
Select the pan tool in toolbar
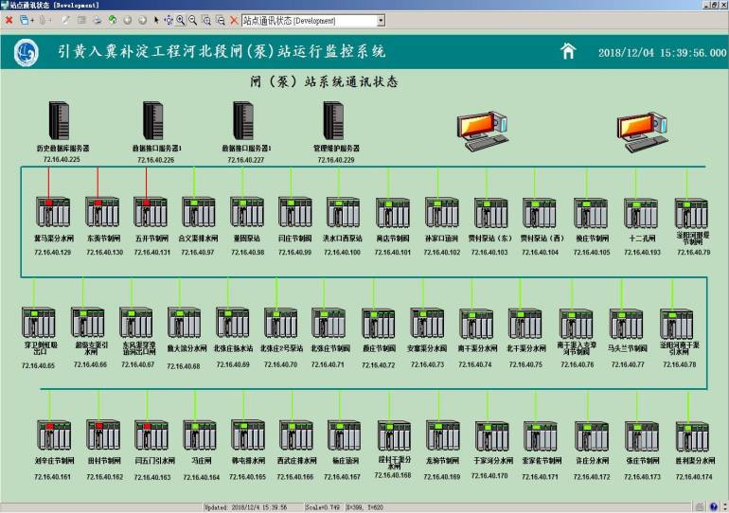tap(168, 20)
